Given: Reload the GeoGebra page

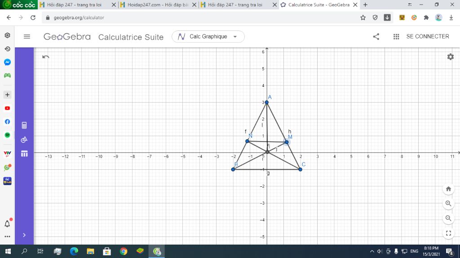Looking at the screenshot, I should [x=33, y=17].
